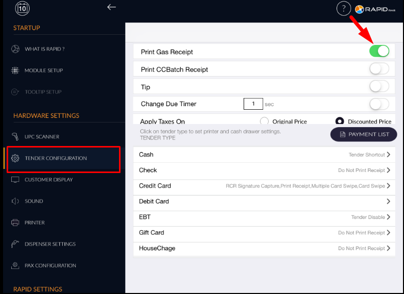Click the Payment List button
This screenshot has width=404, height=294.
pos(364,134)
